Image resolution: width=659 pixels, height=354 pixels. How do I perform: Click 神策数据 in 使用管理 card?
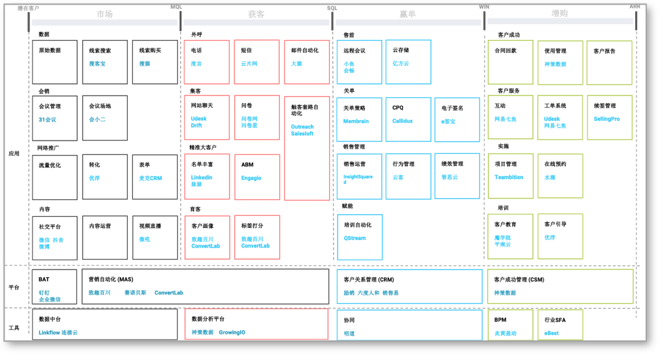555,64
